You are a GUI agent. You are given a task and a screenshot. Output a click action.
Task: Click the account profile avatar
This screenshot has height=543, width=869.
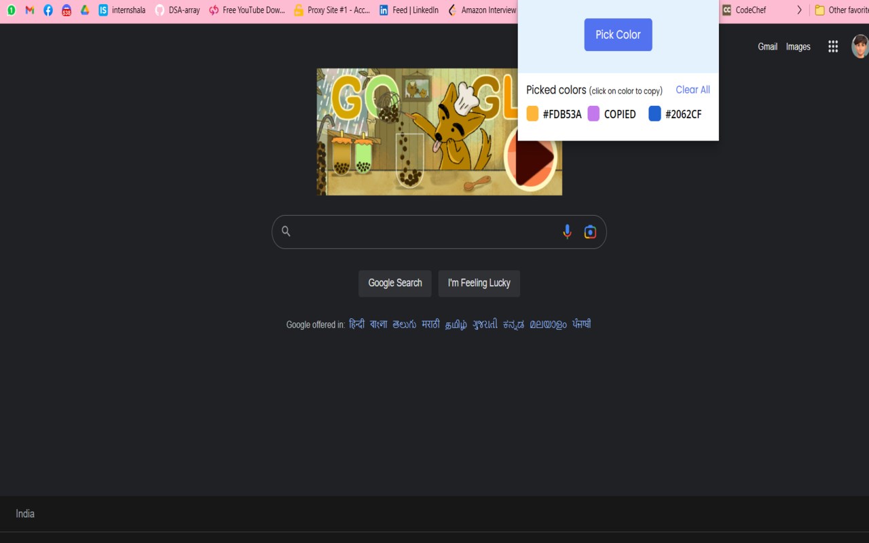[860, 46]
